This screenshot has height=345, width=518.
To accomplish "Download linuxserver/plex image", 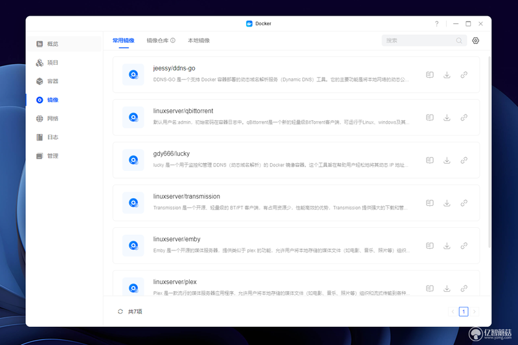I will coord(447,288).
